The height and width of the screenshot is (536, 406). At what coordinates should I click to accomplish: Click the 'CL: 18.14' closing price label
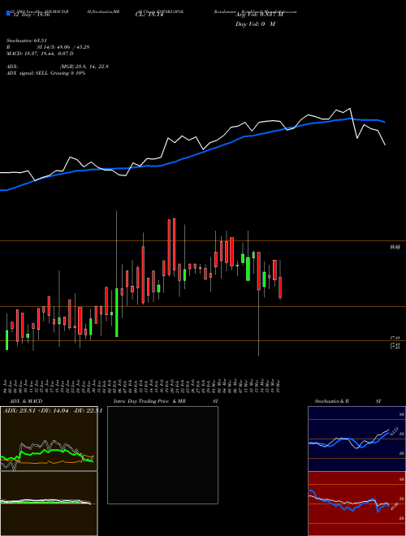(149, 15)
